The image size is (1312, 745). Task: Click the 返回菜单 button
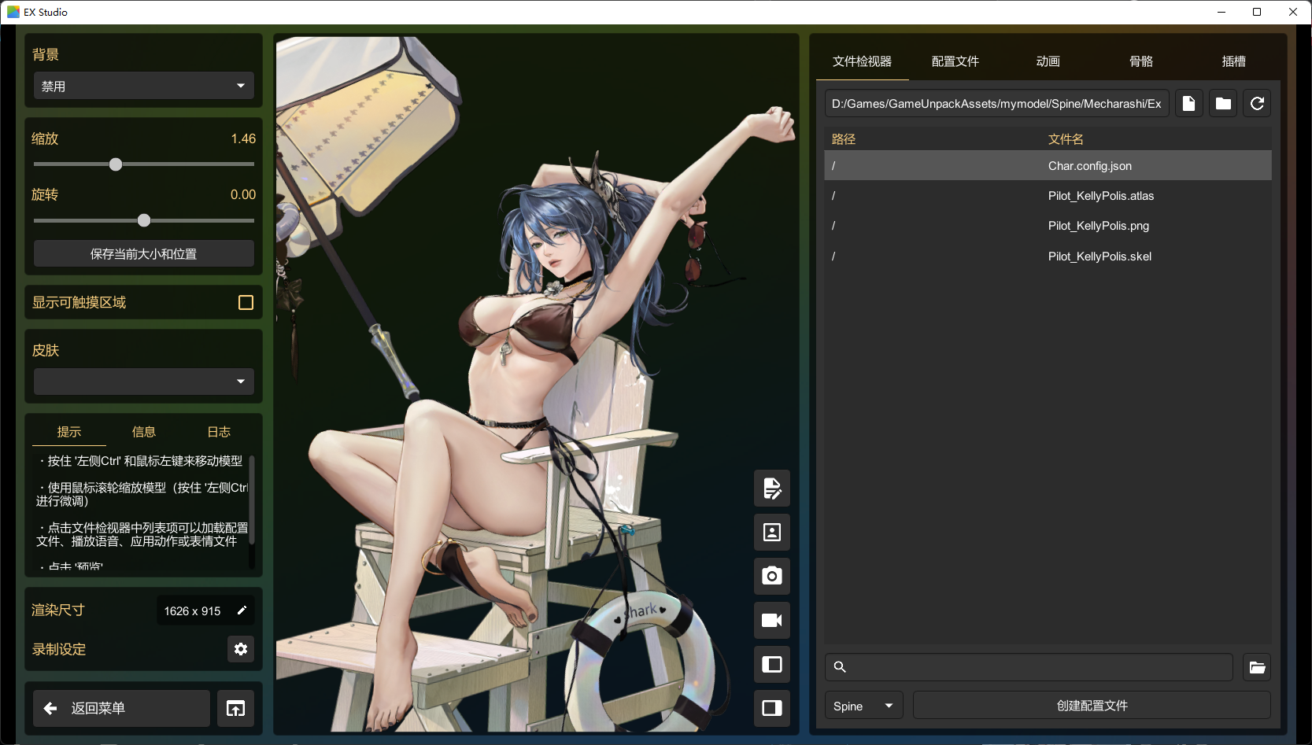click(x=121, y=708)
